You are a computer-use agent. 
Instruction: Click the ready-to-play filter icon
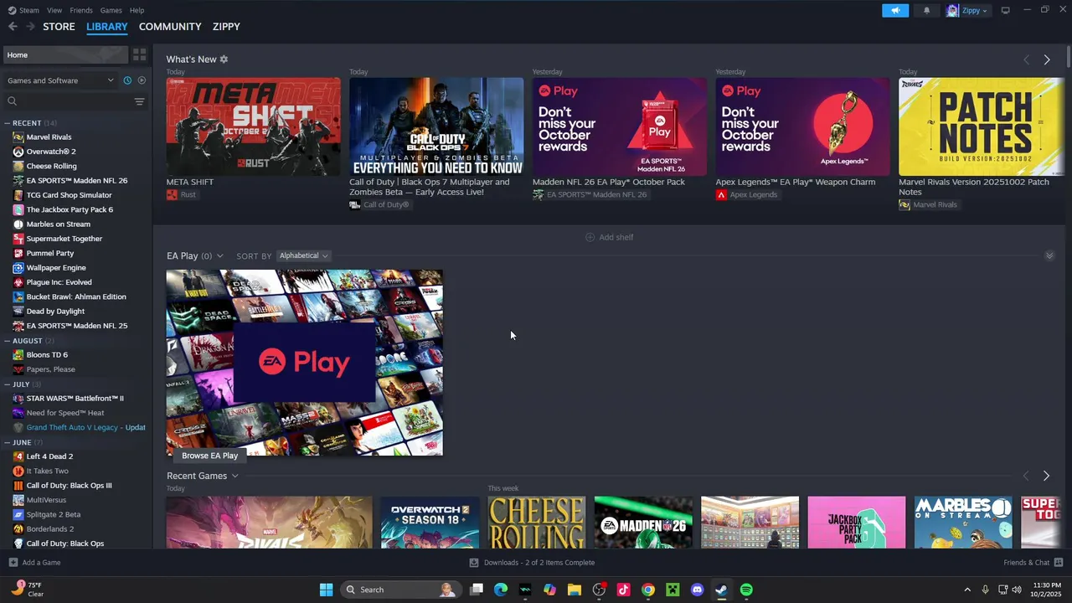pos(142,80)
